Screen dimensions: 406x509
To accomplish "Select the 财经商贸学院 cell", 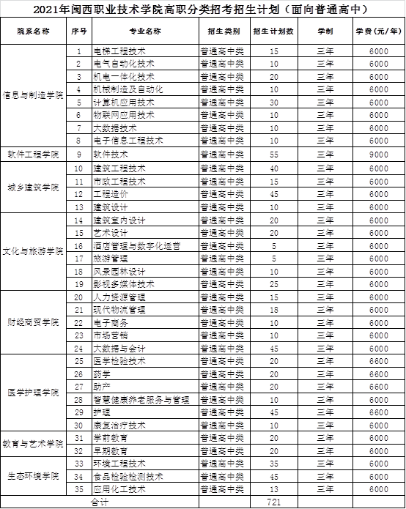I will click(33, 322).
